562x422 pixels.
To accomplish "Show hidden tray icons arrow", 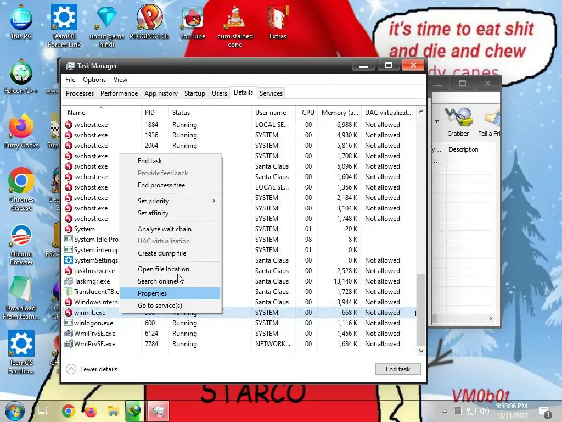I will [445, 411].
